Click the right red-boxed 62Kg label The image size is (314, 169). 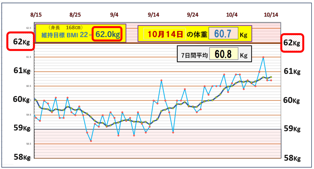point(292,43)
